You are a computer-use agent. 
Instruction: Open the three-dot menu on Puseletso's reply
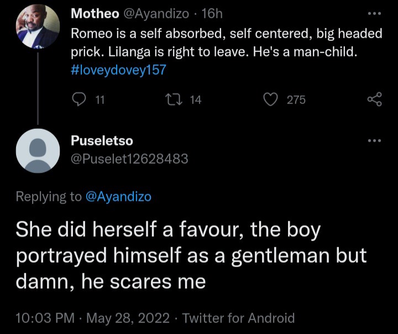pyautogui.click(x=375, y=140)
